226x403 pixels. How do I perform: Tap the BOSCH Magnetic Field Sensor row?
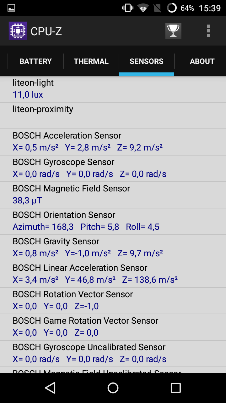pyautogui.click(x=113, y=195)
